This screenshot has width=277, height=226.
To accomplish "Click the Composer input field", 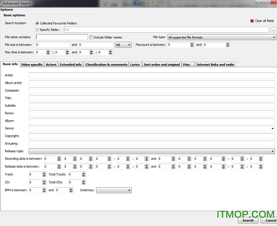I will pyautogui.click(x=152, y=90).
